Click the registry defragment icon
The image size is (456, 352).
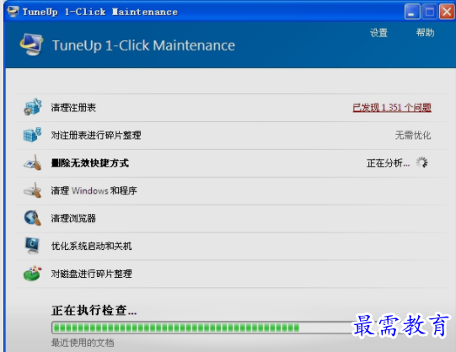[32, 135]
